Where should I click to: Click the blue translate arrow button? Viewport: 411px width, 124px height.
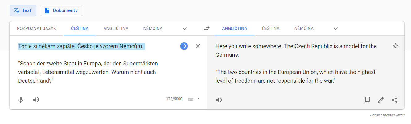pos(184,46)
